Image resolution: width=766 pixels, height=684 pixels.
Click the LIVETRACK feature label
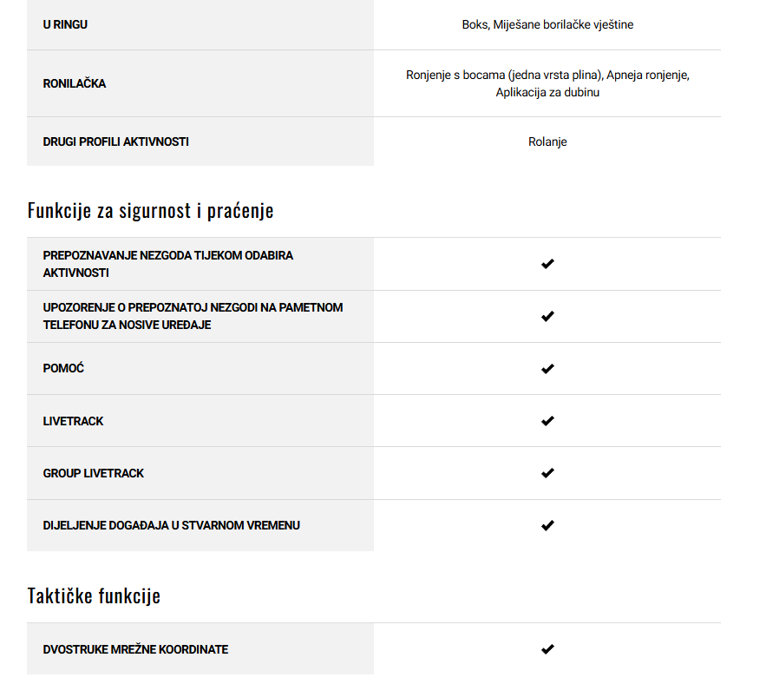(73, 421)
